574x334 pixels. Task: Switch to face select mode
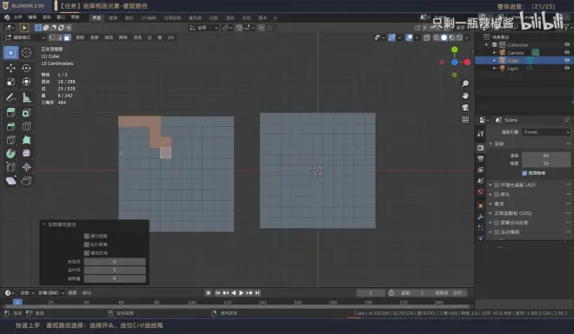tap(67, 37)
